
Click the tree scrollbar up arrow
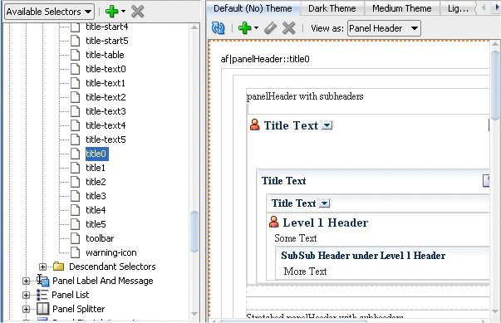pos(194,27)
